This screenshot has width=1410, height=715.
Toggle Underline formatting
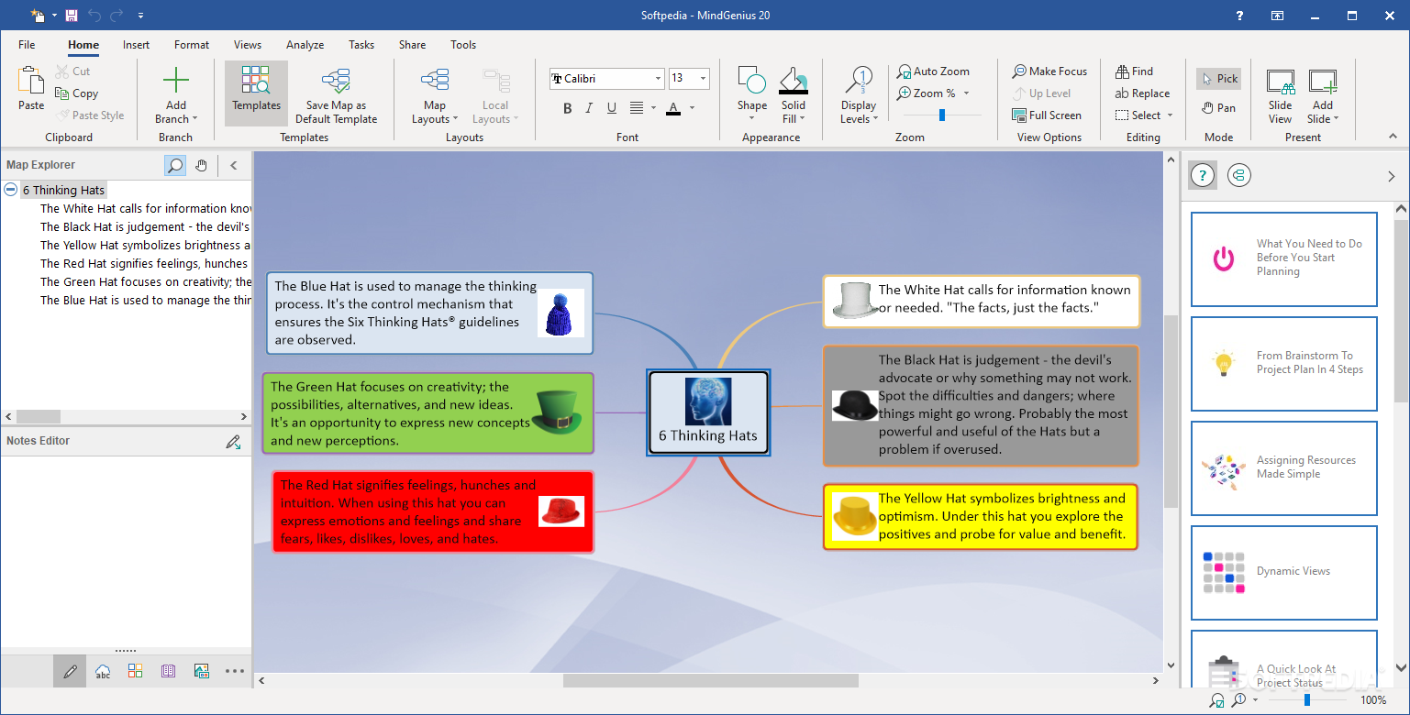point(611,108)
